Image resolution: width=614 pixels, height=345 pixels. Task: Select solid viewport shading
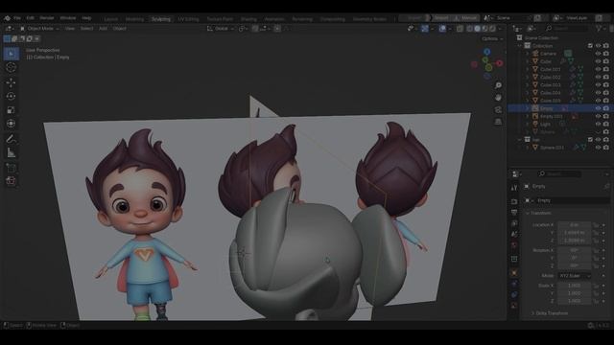click(477, 29)
